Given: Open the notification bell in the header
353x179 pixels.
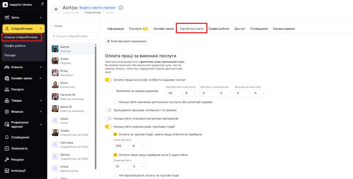Looking at the screenshot, I should tap(42, 4).
